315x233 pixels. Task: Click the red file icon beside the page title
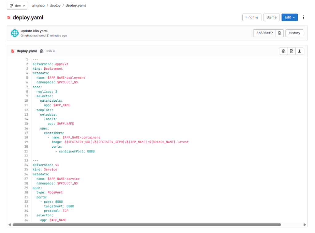click(x=9, y=18)
